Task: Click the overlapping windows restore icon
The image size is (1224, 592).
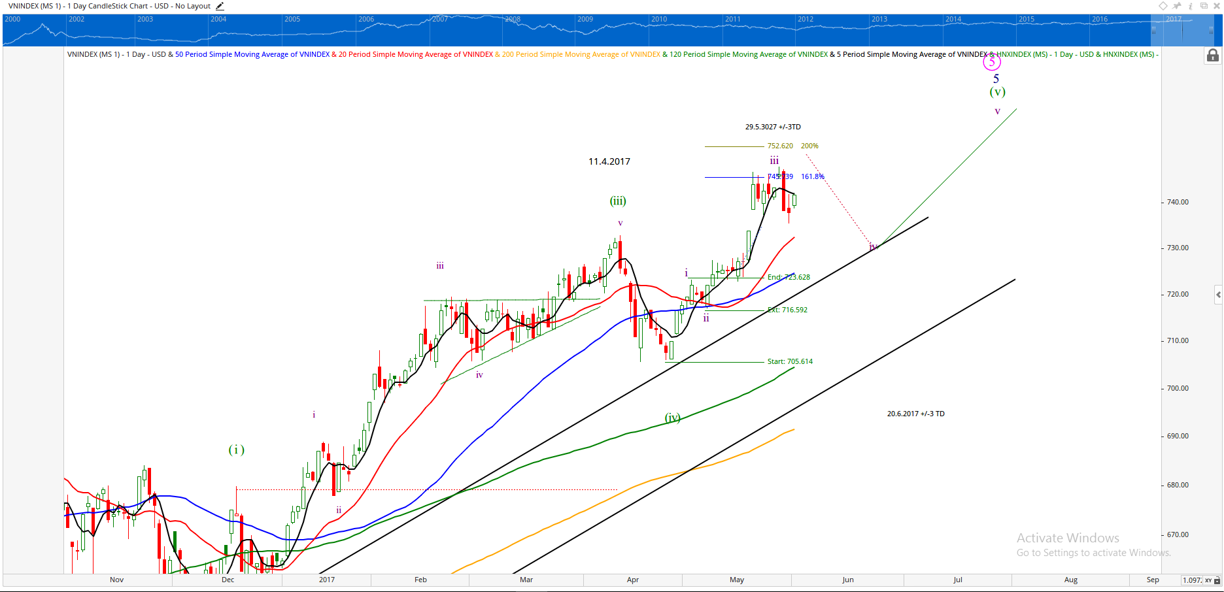Action: click(x=1204, y=6)
